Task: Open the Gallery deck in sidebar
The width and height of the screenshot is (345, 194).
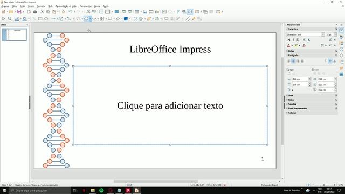Action: pyautogui.click(x=341, y=43)
